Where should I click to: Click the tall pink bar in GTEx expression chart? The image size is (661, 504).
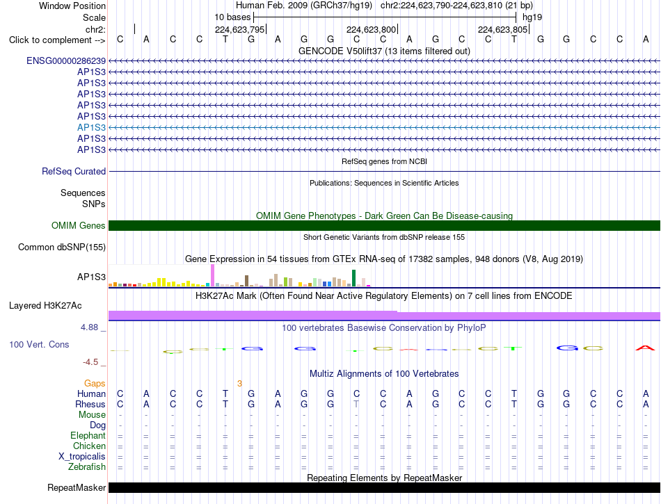pyautogui.click(x=212, y=275)
